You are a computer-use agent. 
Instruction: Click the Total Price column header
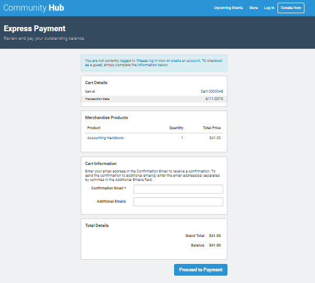(212, 128)
